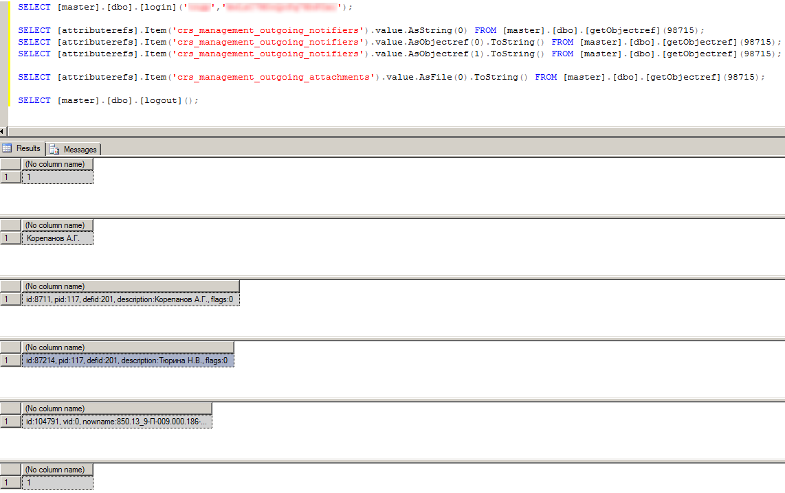The image size is (785, 493).
Task: Click the column header above 'id:87214' cell
Action: point(128,347)
